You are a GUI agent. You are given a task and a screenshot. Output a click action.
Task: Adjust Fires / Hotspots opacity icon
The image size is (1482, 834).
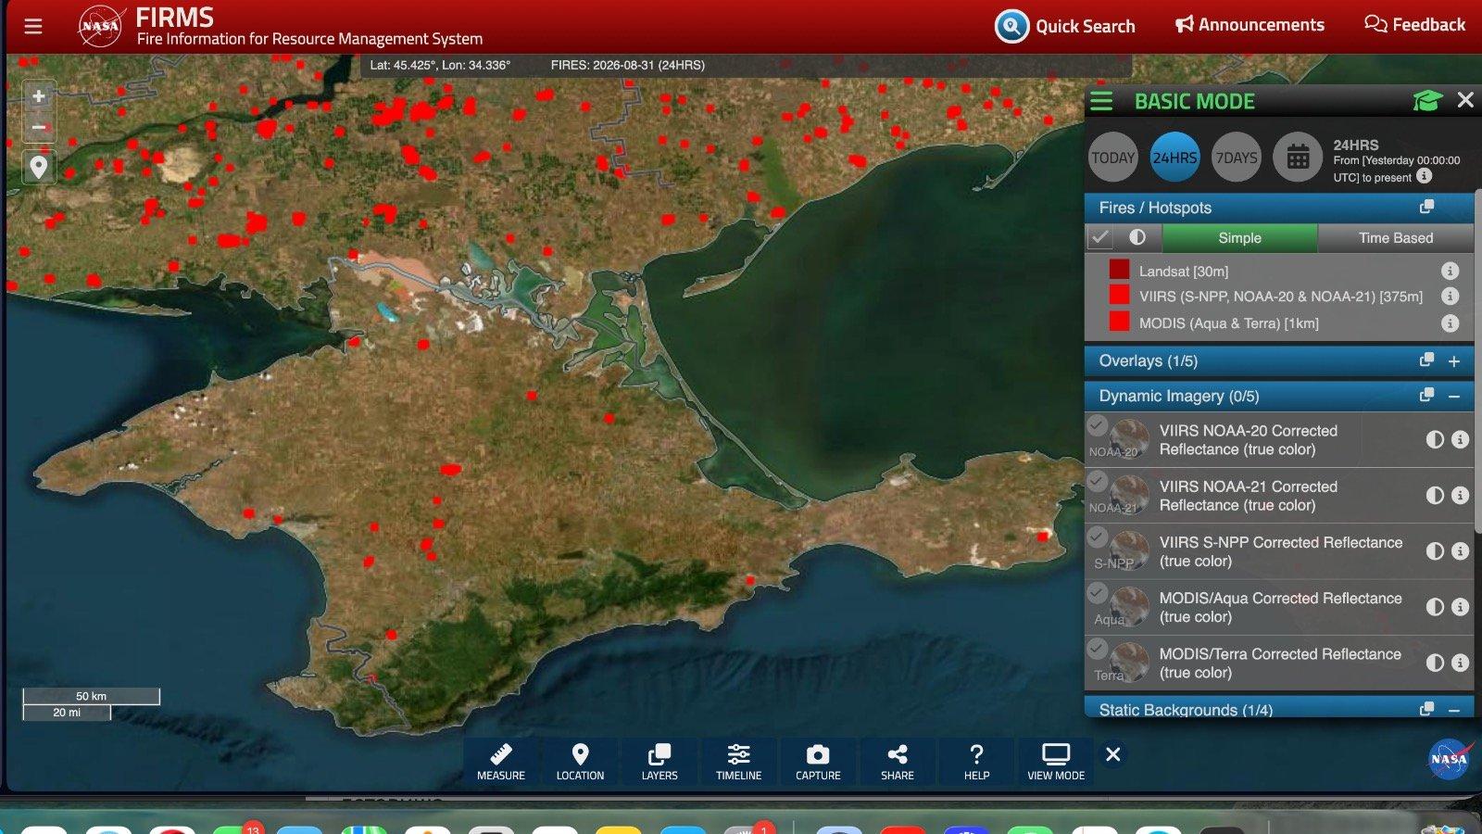(x=1137, y=237)
